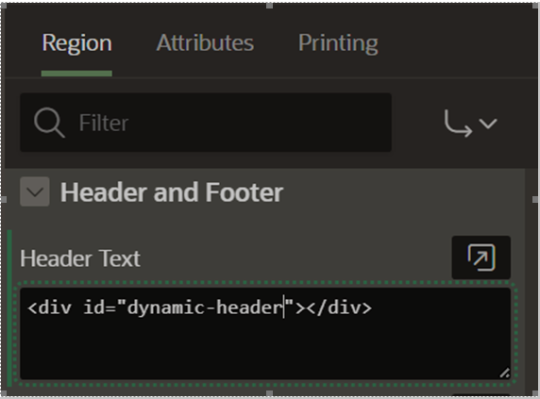The image size is (540, 399).
Task: Open the chevron dropdown beside Go to Group
Action: click(488, 124)
